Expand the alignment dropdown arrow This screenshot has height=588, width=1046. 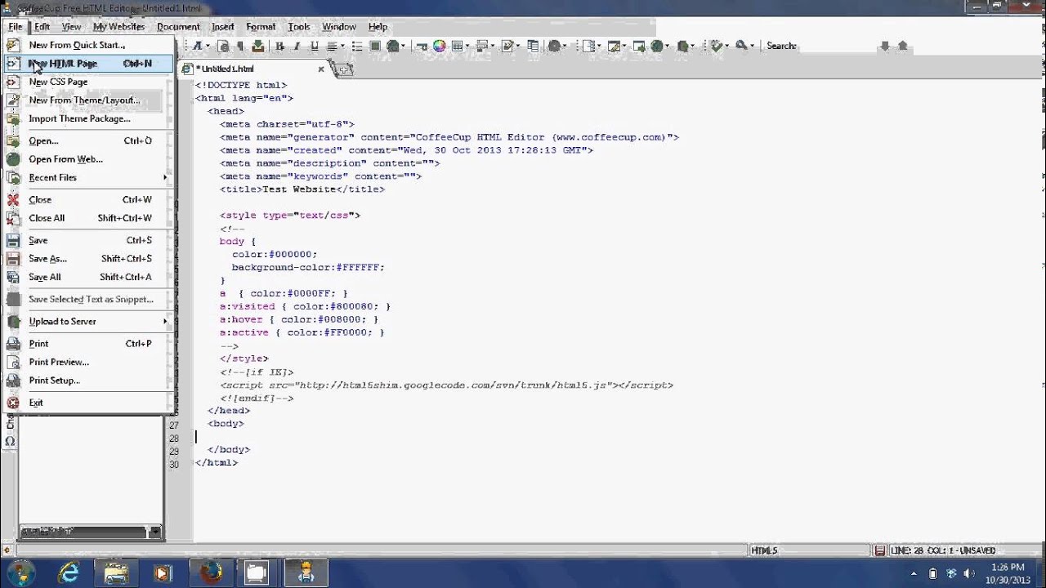click(x=342, y=47)
